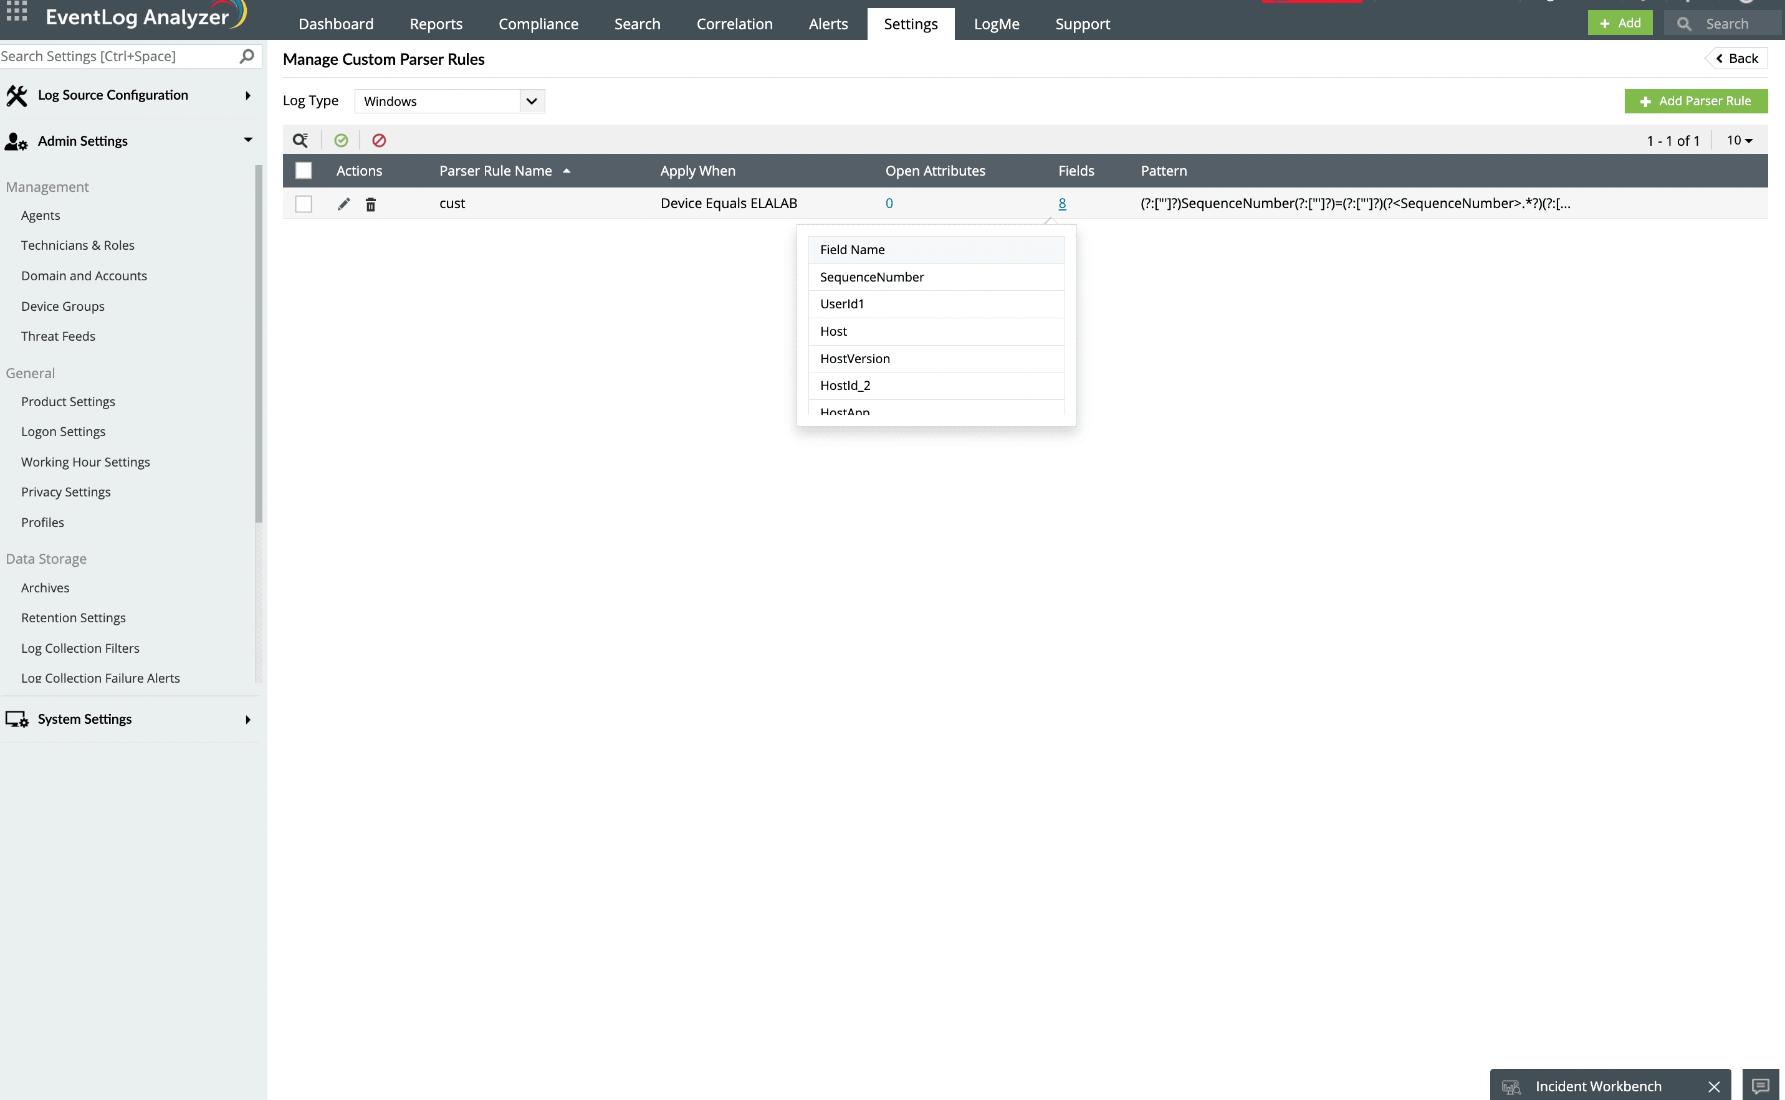Click the red disable rule icon
Viewport: 1785px width, 1100px height.
pos(378,140)
